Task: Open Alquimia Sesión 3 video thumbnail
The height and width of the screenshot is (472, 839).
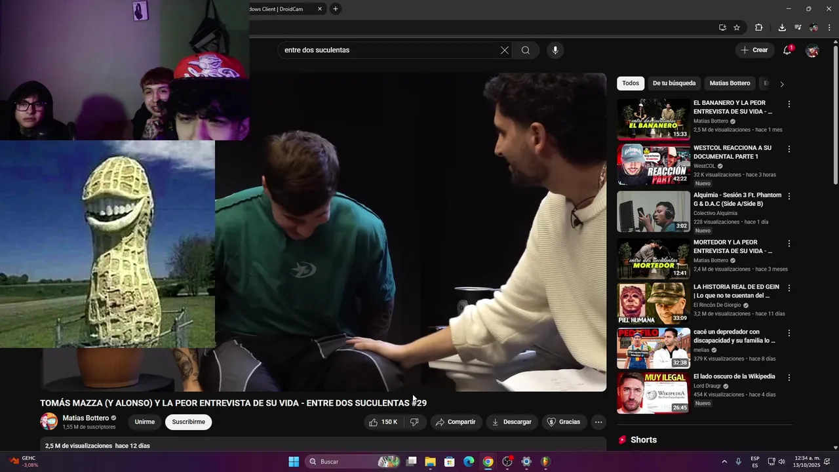Action: (654, 211)
